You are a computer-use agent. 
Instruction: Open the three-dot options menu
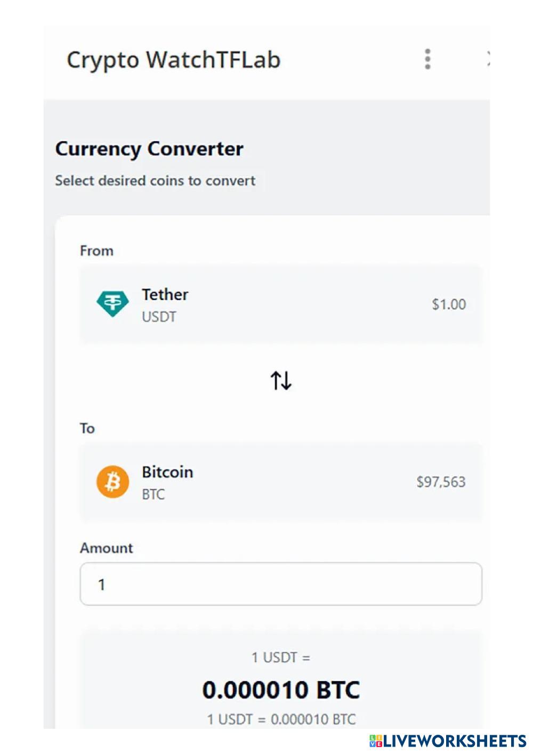click(x=427, y=59)
